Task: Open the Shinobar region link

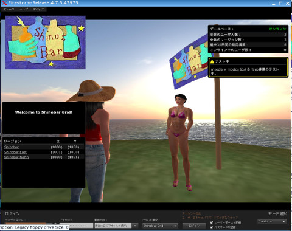Action: point(12,147)
